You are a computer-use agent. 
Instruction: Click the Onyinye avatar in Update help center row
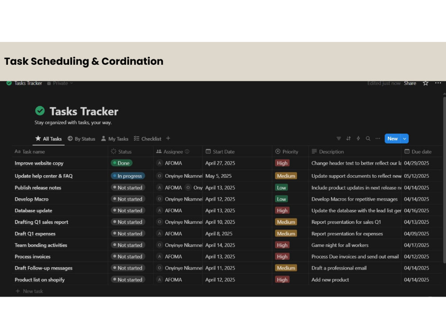coord(160,176)
